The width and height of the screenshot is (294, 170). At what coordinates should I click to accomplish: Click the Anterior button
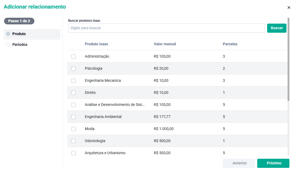239,163
